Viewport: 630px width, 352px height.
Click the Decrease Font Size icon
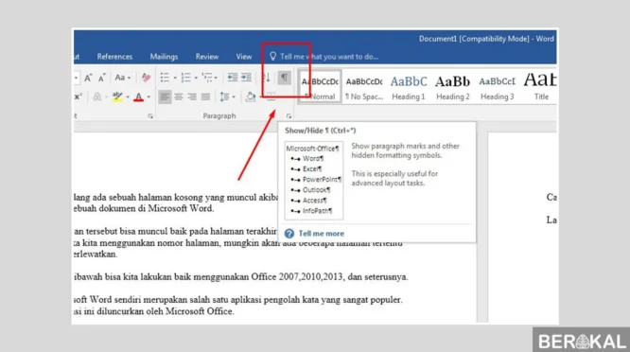point(101,78)
